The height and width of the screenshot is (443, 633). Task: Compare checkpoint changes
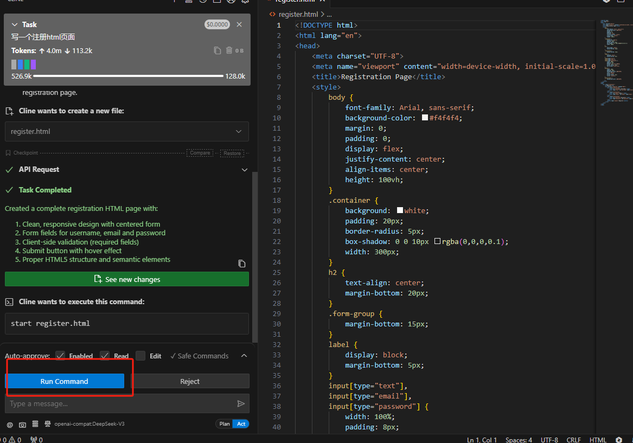pos(200,153)
